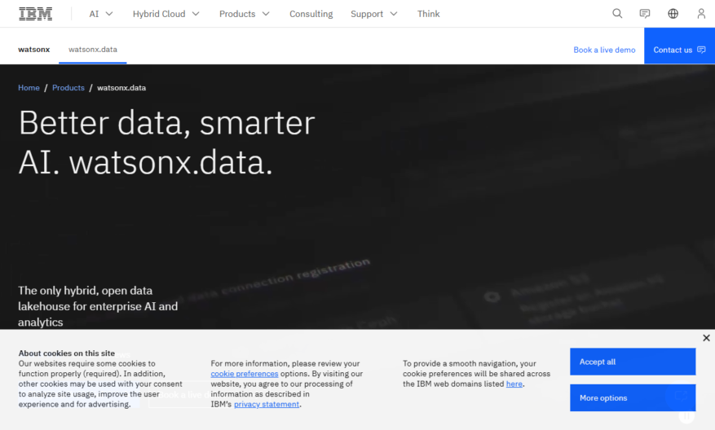Screen dimensions: 715x430
Task: Click 'About cookies on this site' heading
Action: coord(67,353)
